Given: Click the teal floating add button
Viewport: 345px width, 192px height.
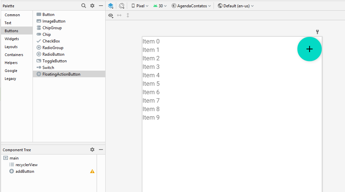Looking at the screenshot, I should [309, 49].
